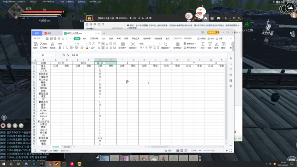297x167 pixels.
Task: Click the cell borders icon
Action: tap(71, 48)
